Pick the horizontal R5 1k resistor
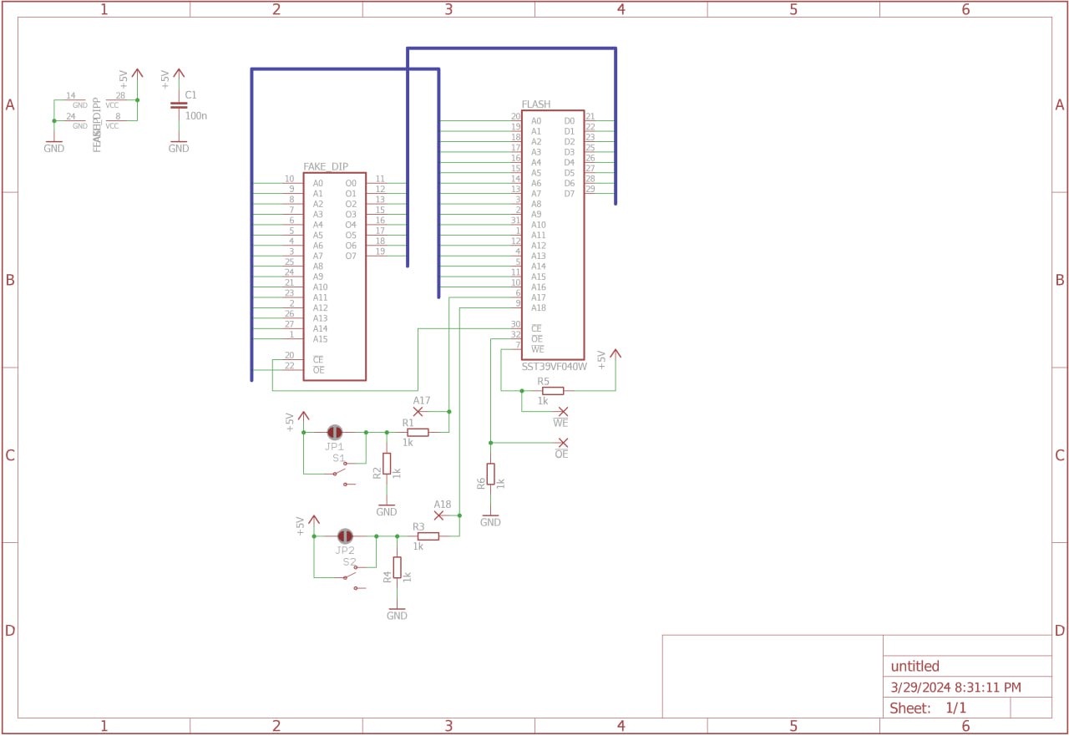The height and width of the screenshot is (736, 1069). tap(552, 390)
